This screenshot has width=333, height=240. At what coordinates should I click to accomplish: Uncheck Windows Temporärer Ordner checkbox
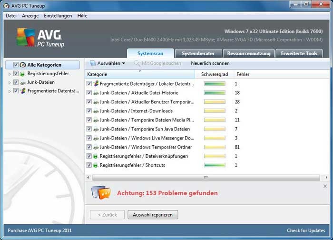(89, 147)
